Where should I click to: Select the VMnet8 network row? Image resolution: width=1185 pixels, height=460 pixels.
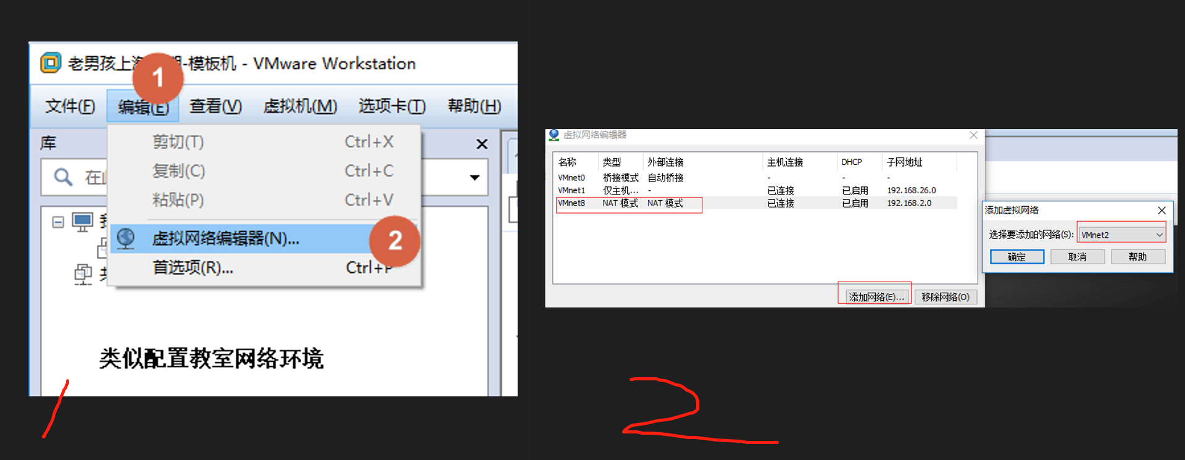(x=757, y=203)
